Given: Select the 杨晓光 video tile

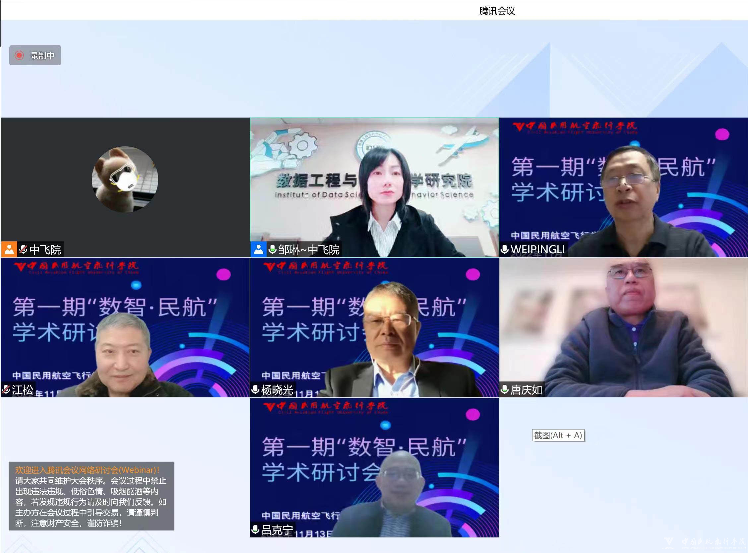Looking at the screenshot, I should coord(374,327).
